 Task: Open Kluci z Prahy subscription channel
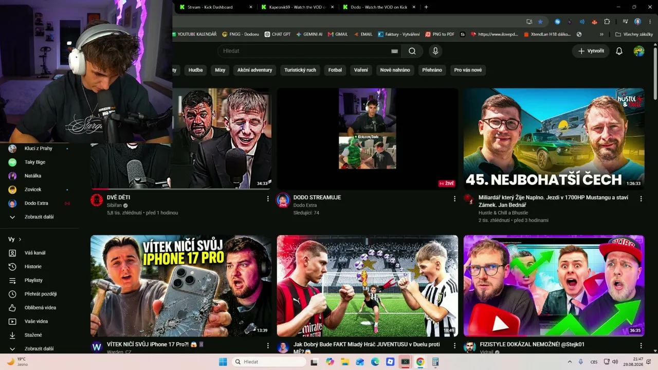[40, 149]
